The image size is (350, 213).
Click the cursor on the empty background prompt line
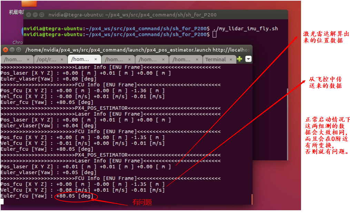[214, 34]
